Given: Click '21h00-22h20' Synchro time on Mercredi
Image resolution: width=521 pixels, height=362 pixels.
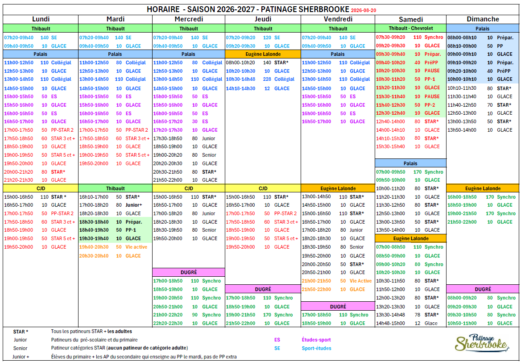Looking at the screenshot, I should 168,315.
